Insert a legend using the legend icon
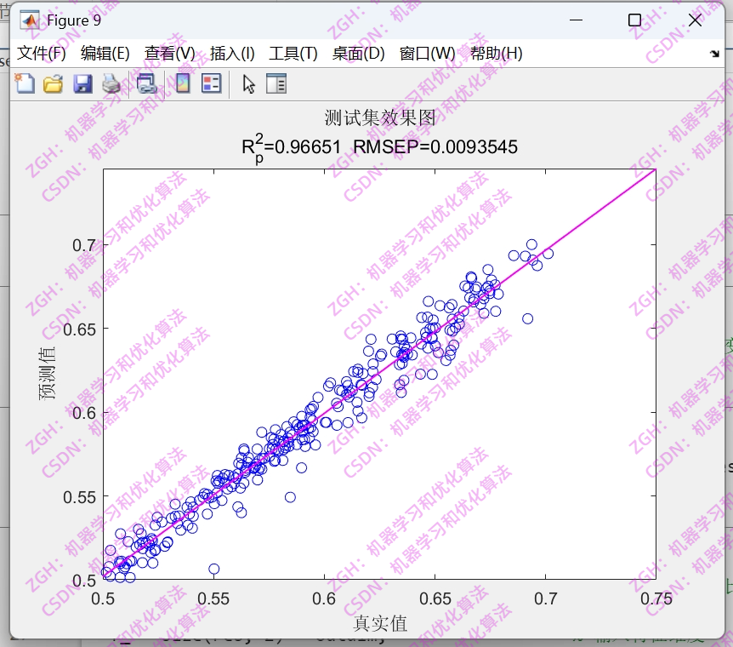The image size is (733, 647). pos(211,83)
